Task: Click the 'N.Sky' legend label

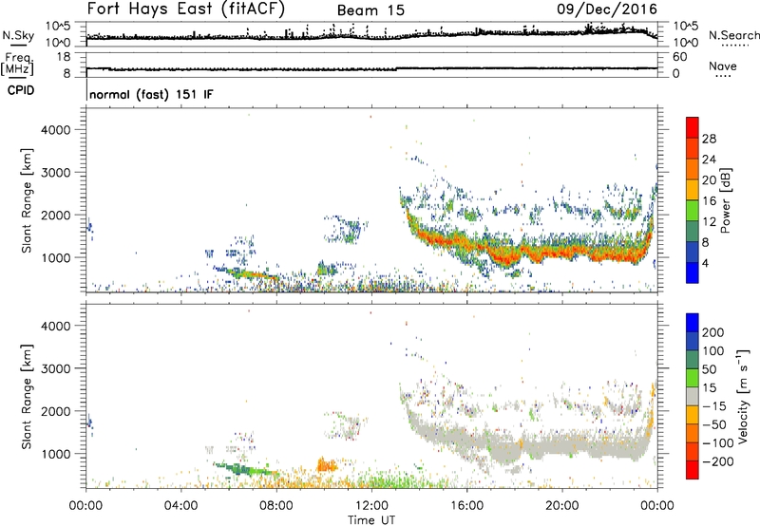Action: tap(18, 35)
